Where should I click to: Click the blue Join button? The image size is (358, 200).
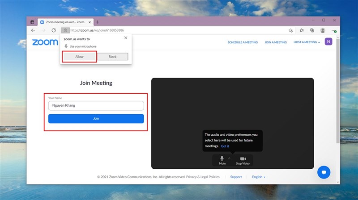point(96,119)
